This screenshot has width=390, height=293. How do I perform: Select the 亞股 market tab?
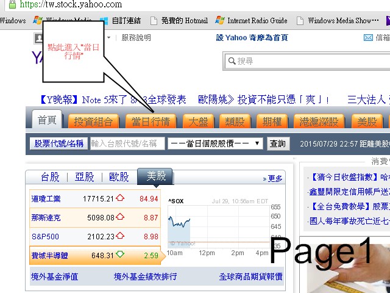[85, 177]
